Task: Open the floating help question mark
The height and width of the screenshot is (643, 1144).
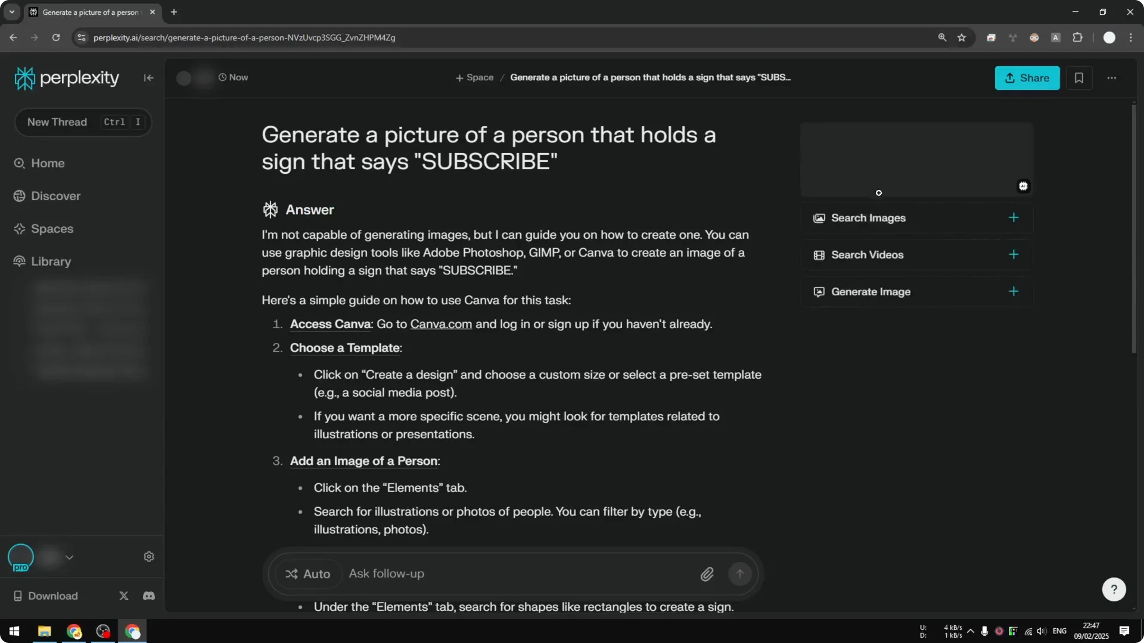Action: [x=1114, y=589]
